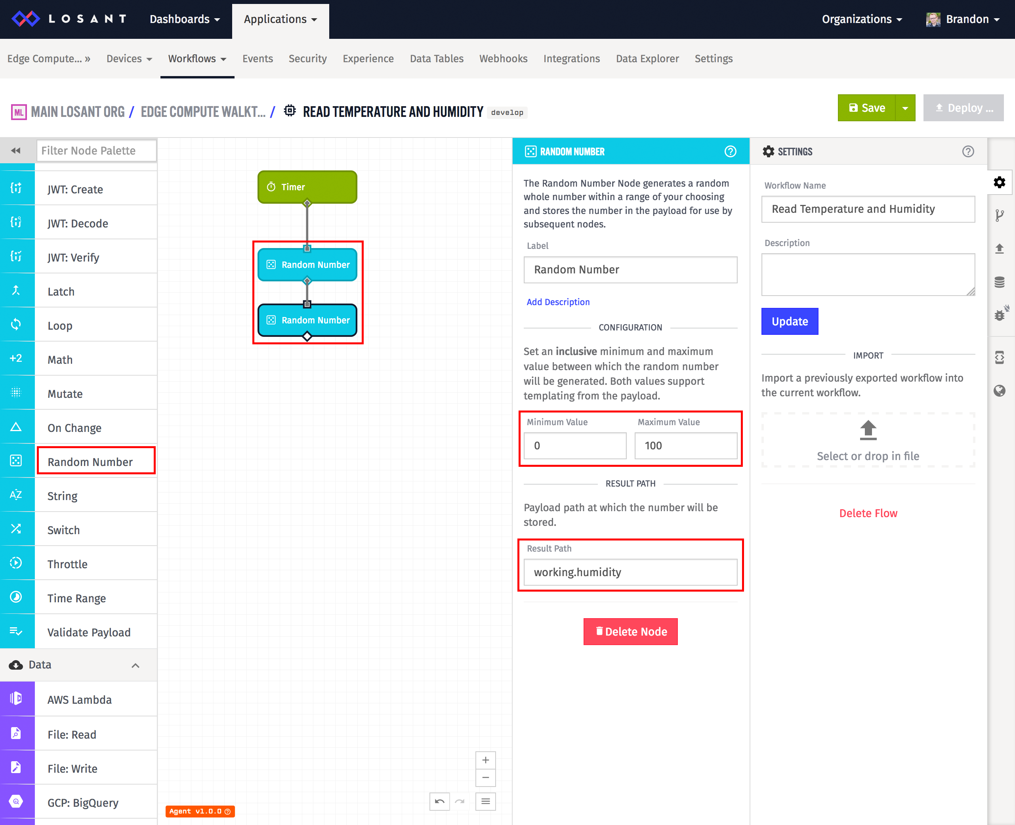The height and width of the screenshot is (825, 1015).
Task: Open the canvas hamburger menu button
Action: coord(486,802)
